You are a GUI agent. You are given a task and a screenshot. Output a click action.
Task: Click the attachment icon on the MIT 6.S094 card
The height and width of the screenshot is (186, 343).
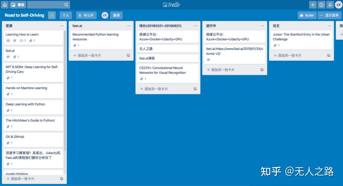pos(8,78)
